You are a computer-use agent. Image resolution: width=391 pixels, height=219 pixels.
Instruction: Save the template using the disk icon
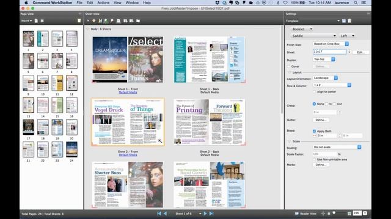tap(344, 21)
